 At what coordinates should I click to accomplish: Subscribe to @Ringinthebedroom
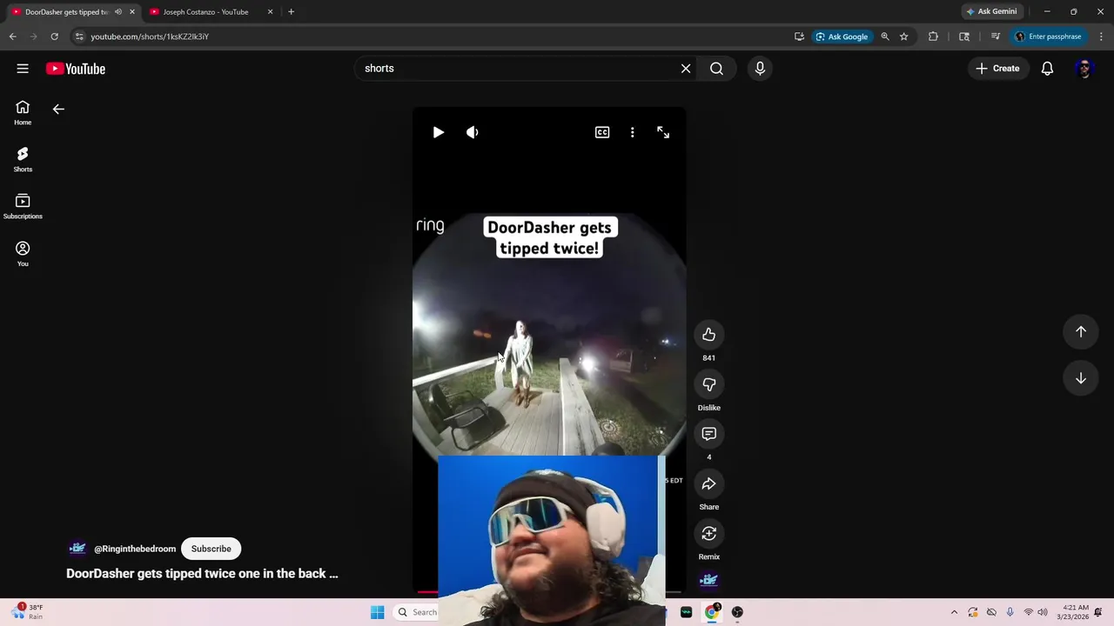coord(211,549)
